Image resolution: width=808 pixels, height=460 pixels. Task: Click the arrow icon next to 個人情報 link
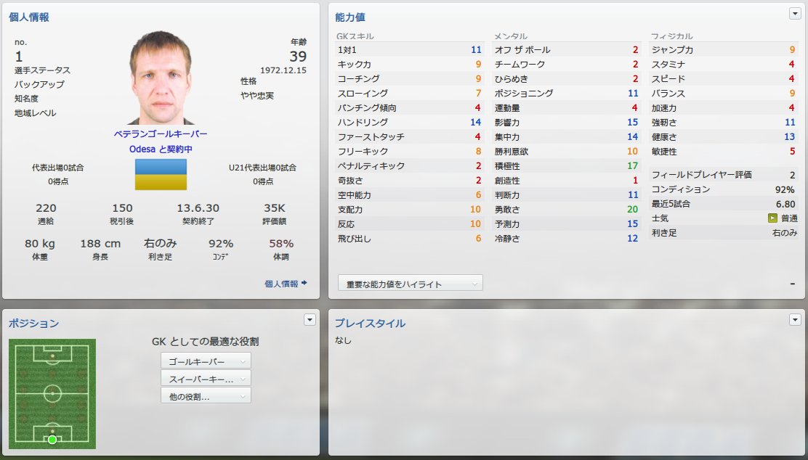(x=304, y=283)
